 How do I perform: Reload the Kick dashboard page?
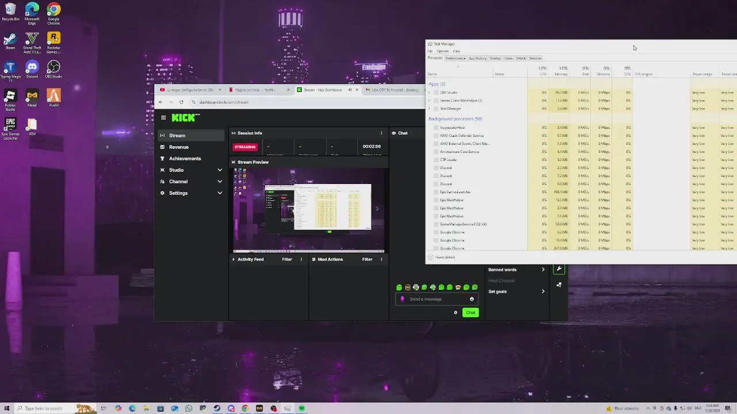click(x=181, y=102)
